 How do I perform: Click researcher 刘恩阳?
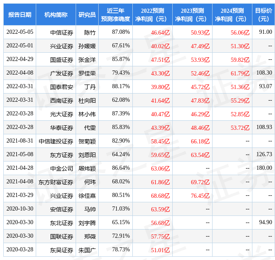pos(87,155)
